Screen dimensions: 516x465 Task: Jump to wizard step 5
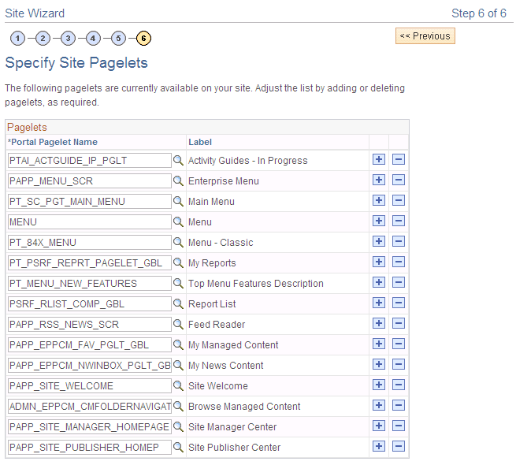[x=118, y=38]
